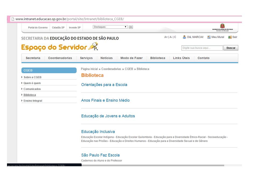Open the Contato menu
258x194 pixels.
click(203, 58)
